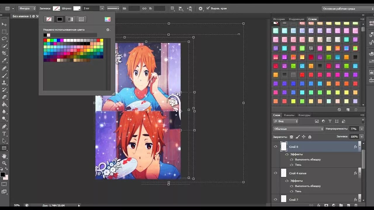The width and height of the screenshot is (374, 210).
Task: Select the Hand tool
Action: click(x=4, y=156)
